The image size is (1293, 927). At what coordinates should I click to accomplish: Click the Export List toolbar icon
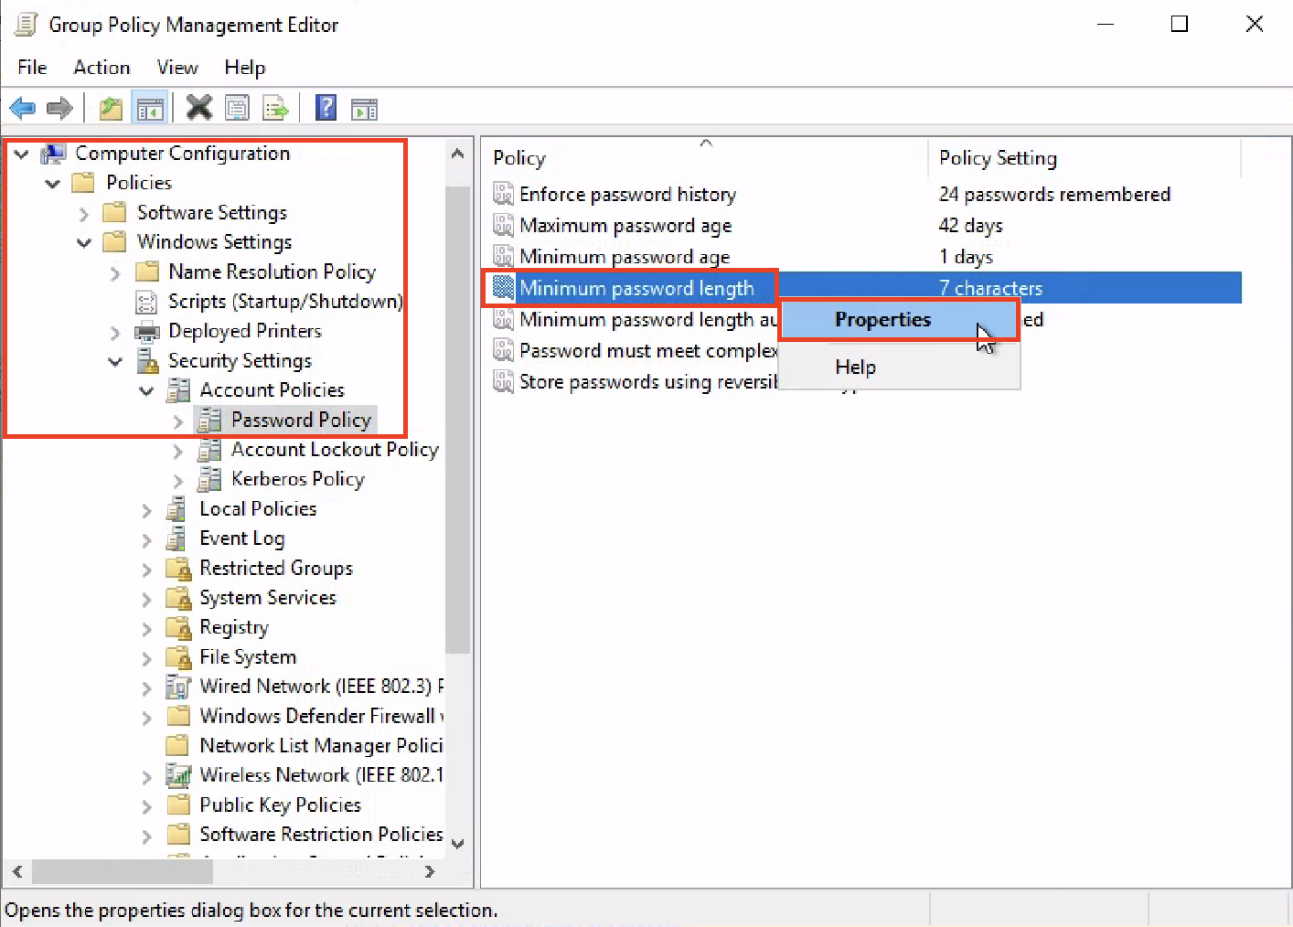[275, 109]
